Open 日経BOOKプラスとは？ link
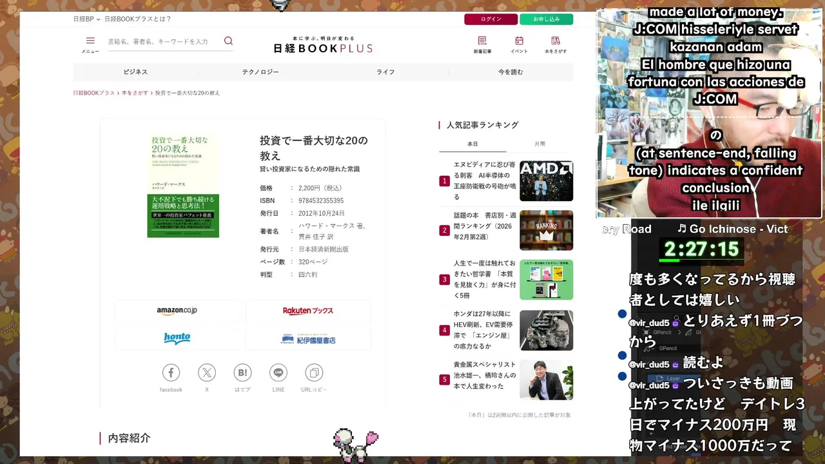The width and height of the screenshot is (825, 464). tap(138, 19)
